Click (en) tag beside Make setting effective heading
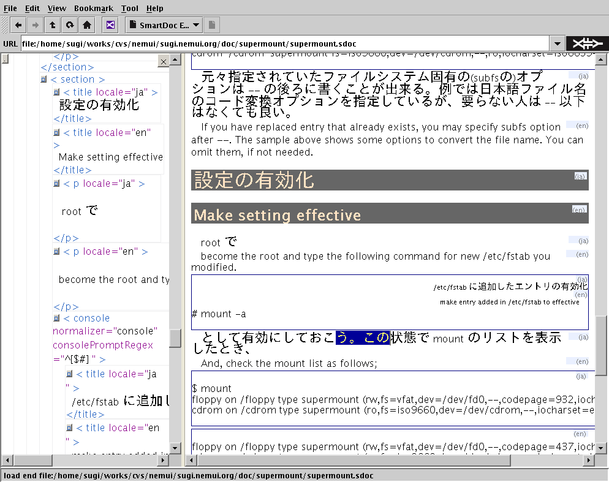 point(578,209)
